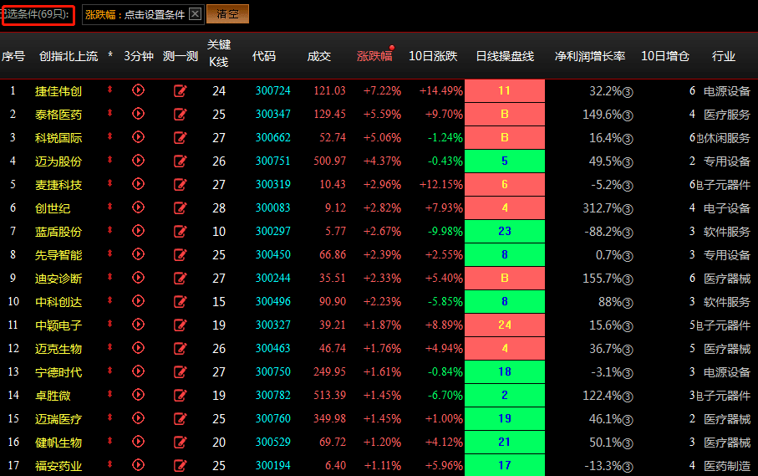Sort by the 日线操盘线 column header

[x=505, y=56]
